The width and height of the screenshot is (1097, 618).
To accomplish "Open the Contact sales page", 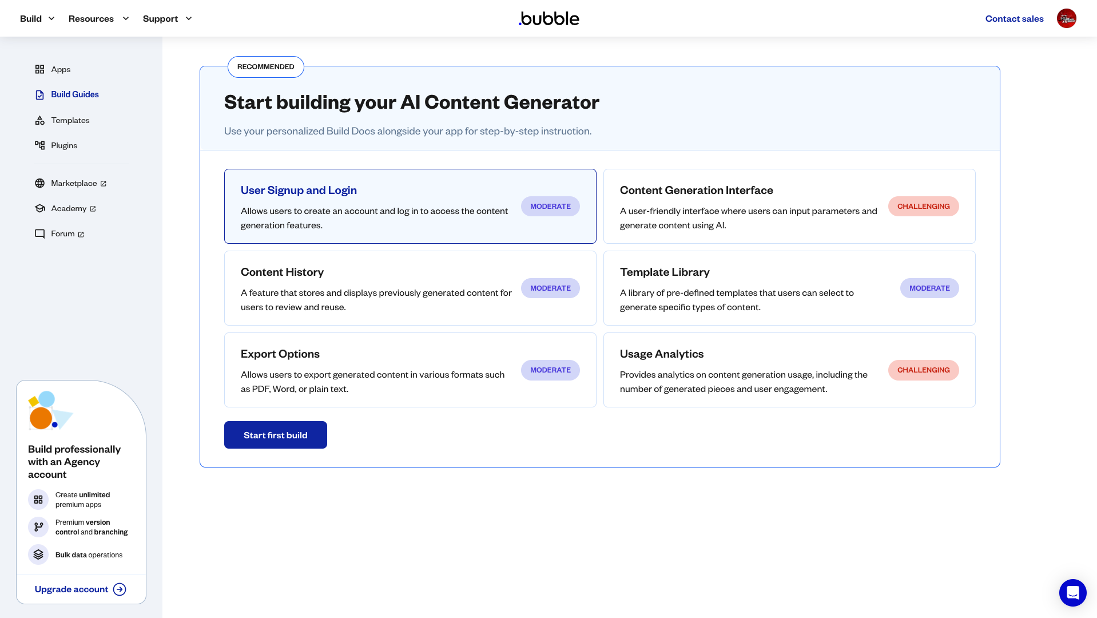I will (1013, 18).
